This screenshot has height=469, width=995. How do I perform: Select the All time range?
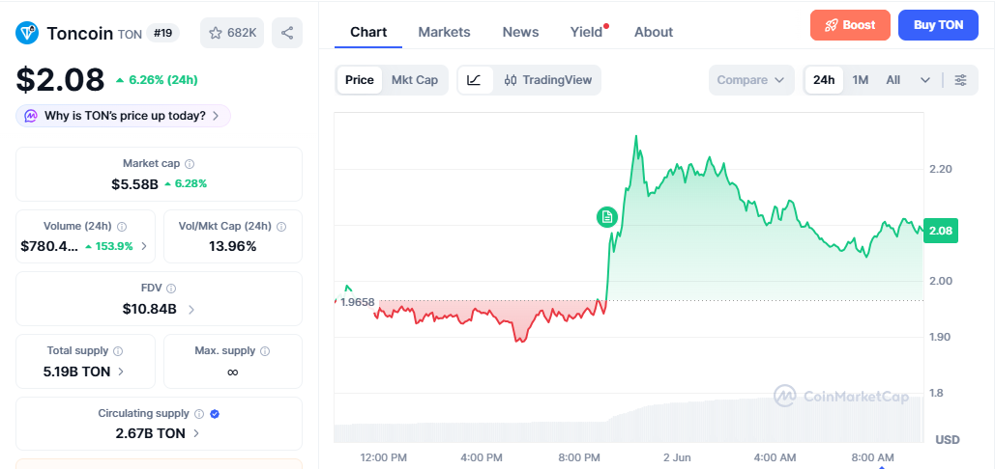[893, 80]
